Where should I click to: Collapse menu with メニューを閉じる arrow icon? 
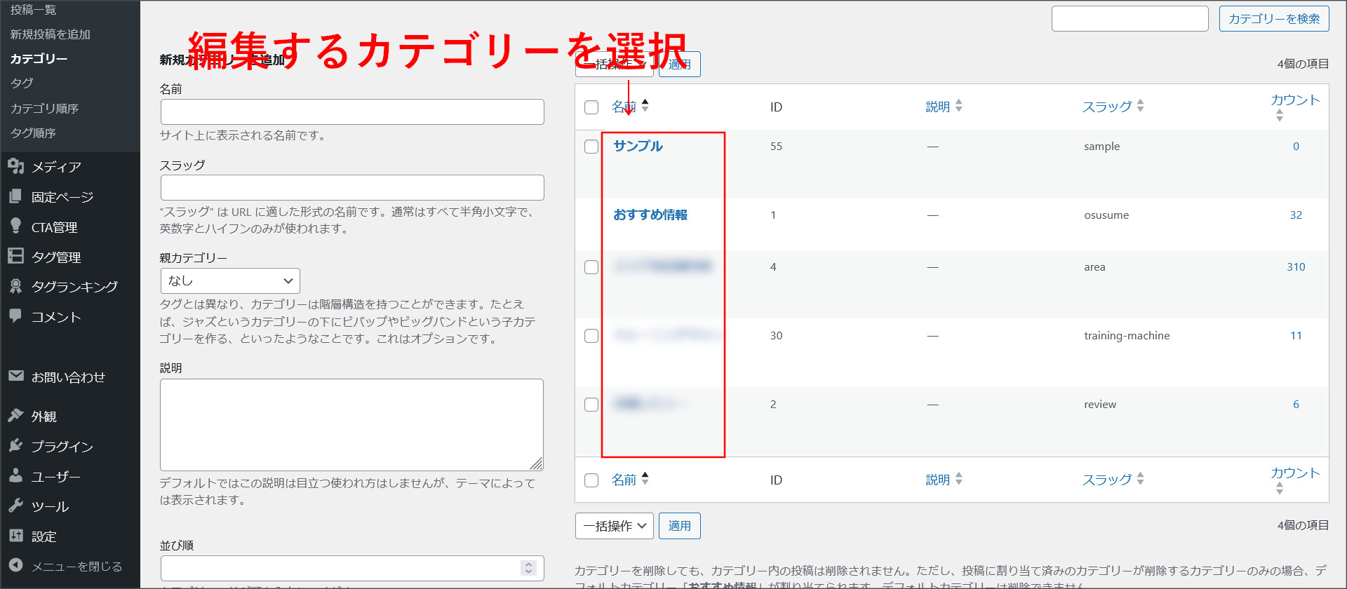point(15,565)
